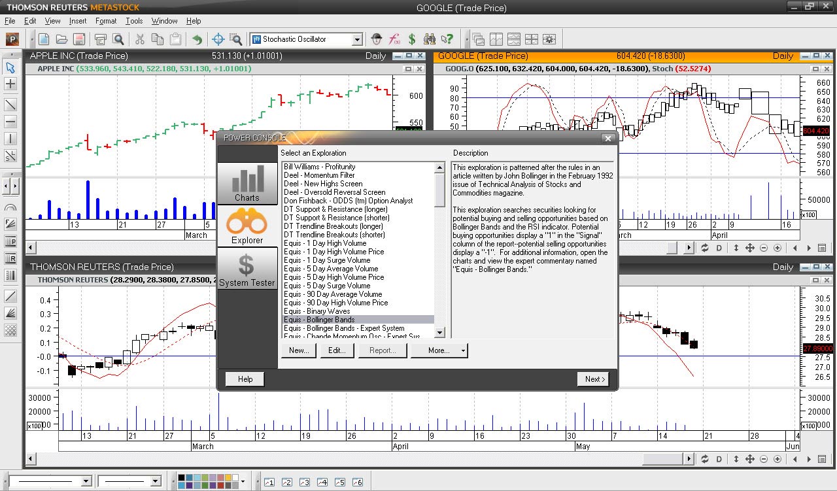Image resolution: width=837 pixels, height=491 pixels.
Task: Click the Charts icon in Power Console
Action: point(247,183)
